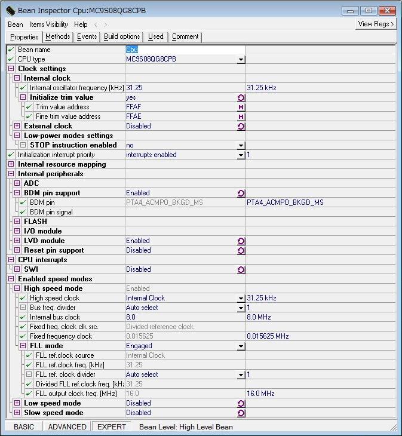Click the toggle icon for Low speed mode
Screen dimensions: 402x436
pyautogui.click(x=241, y=404)
